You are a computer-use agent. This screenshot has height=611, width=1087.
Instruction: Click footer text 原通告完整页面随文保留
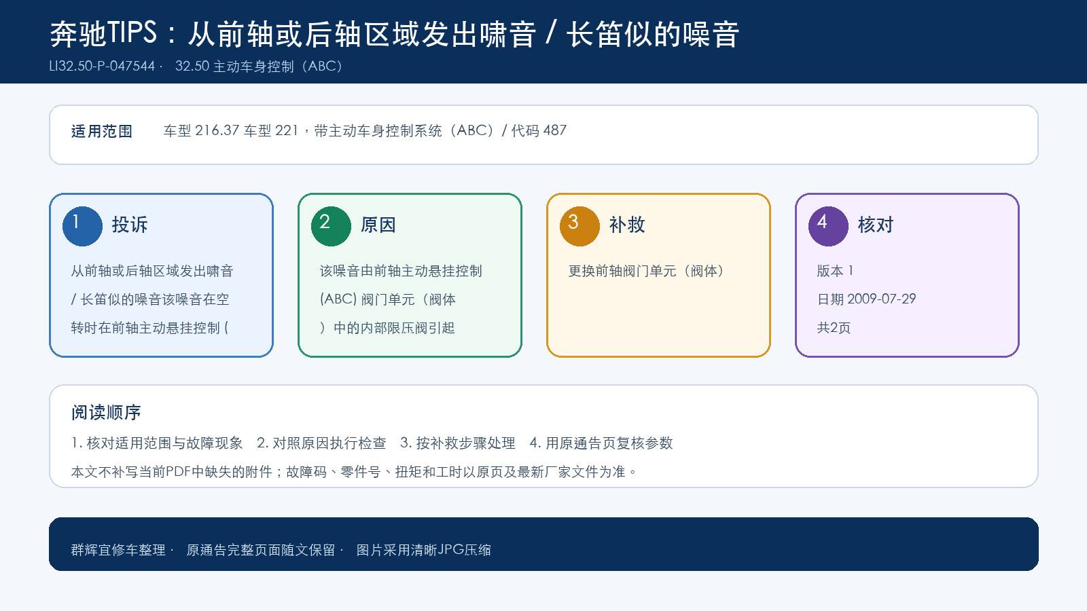pos(261,550)
